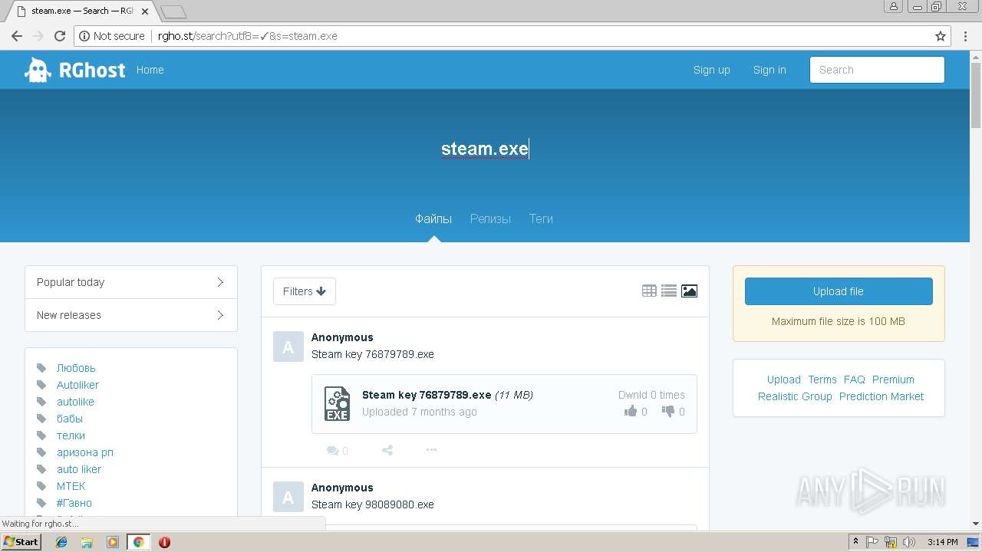Expand New releases section

(x=131, y=315)
